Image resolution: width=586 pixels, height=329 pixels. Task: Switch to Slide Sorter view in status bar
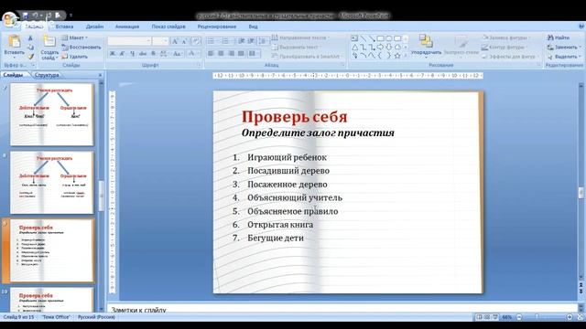coord(487,317)
